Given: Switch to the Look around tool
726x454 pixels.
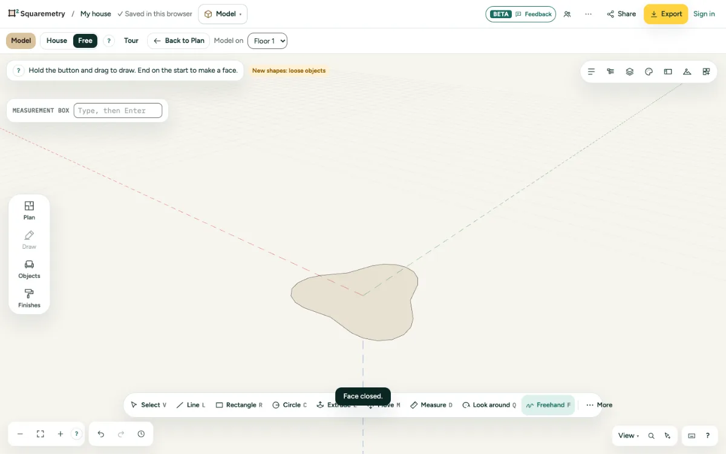Looking at the screenshot, I should pyautogui.click(x=489, y=405).
